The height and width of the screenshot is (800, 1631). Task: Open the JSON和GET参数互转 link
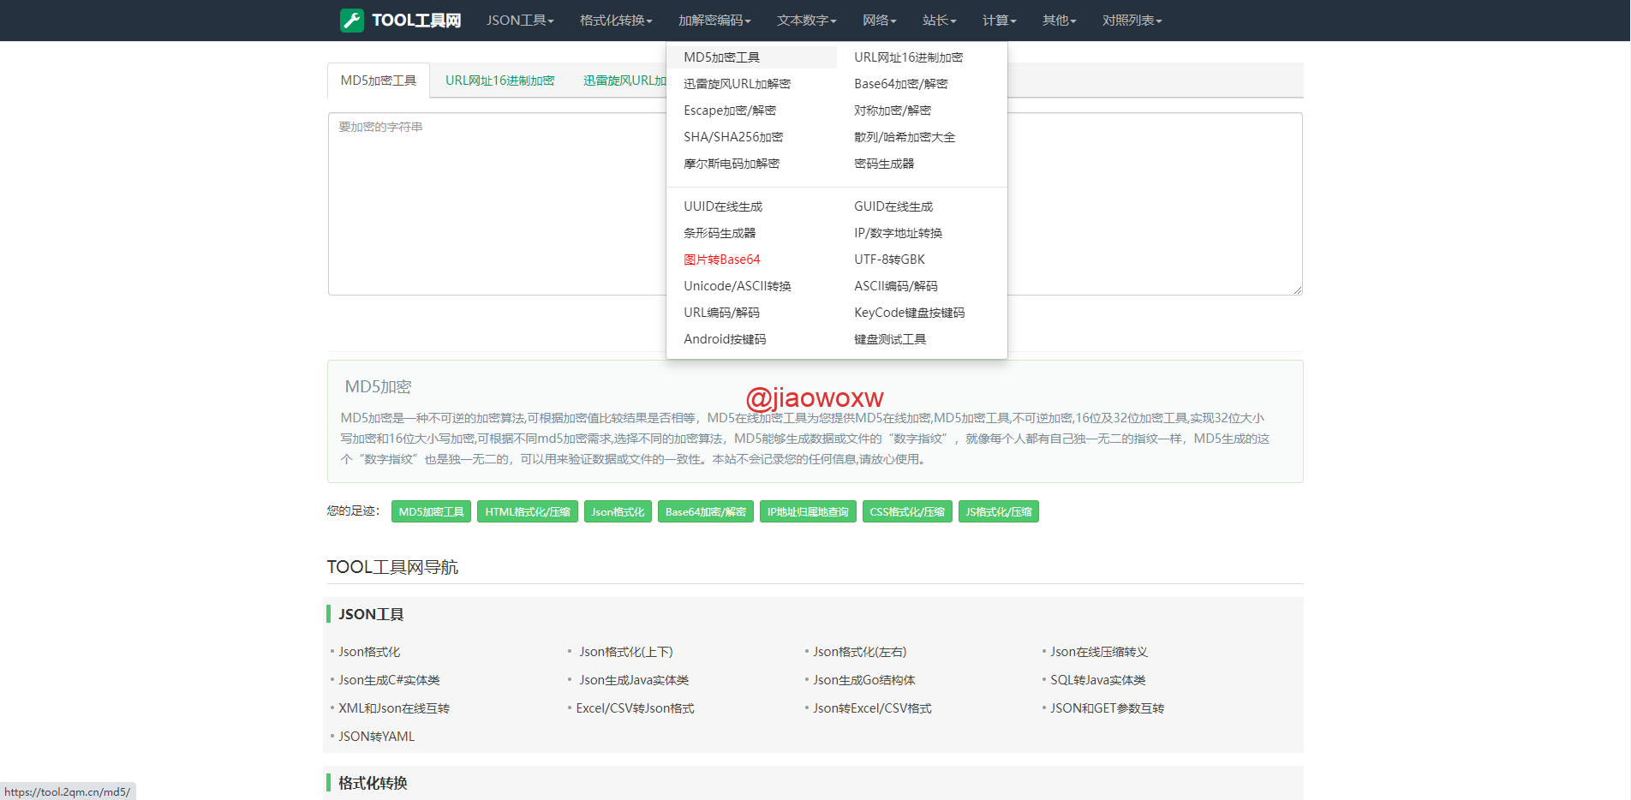[x=1108, y=708]
